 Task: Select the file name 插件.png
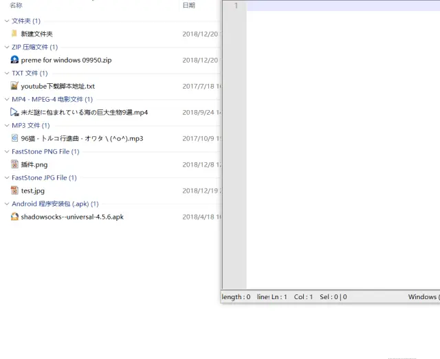[x=34, y=165]
